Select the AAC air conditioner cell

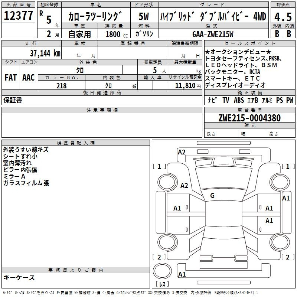(29, 78)
